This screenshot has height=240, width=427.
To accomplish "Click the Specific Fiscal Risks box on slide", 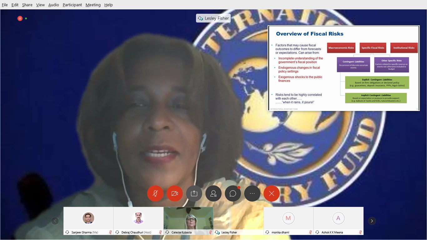I will coord(373,48).
